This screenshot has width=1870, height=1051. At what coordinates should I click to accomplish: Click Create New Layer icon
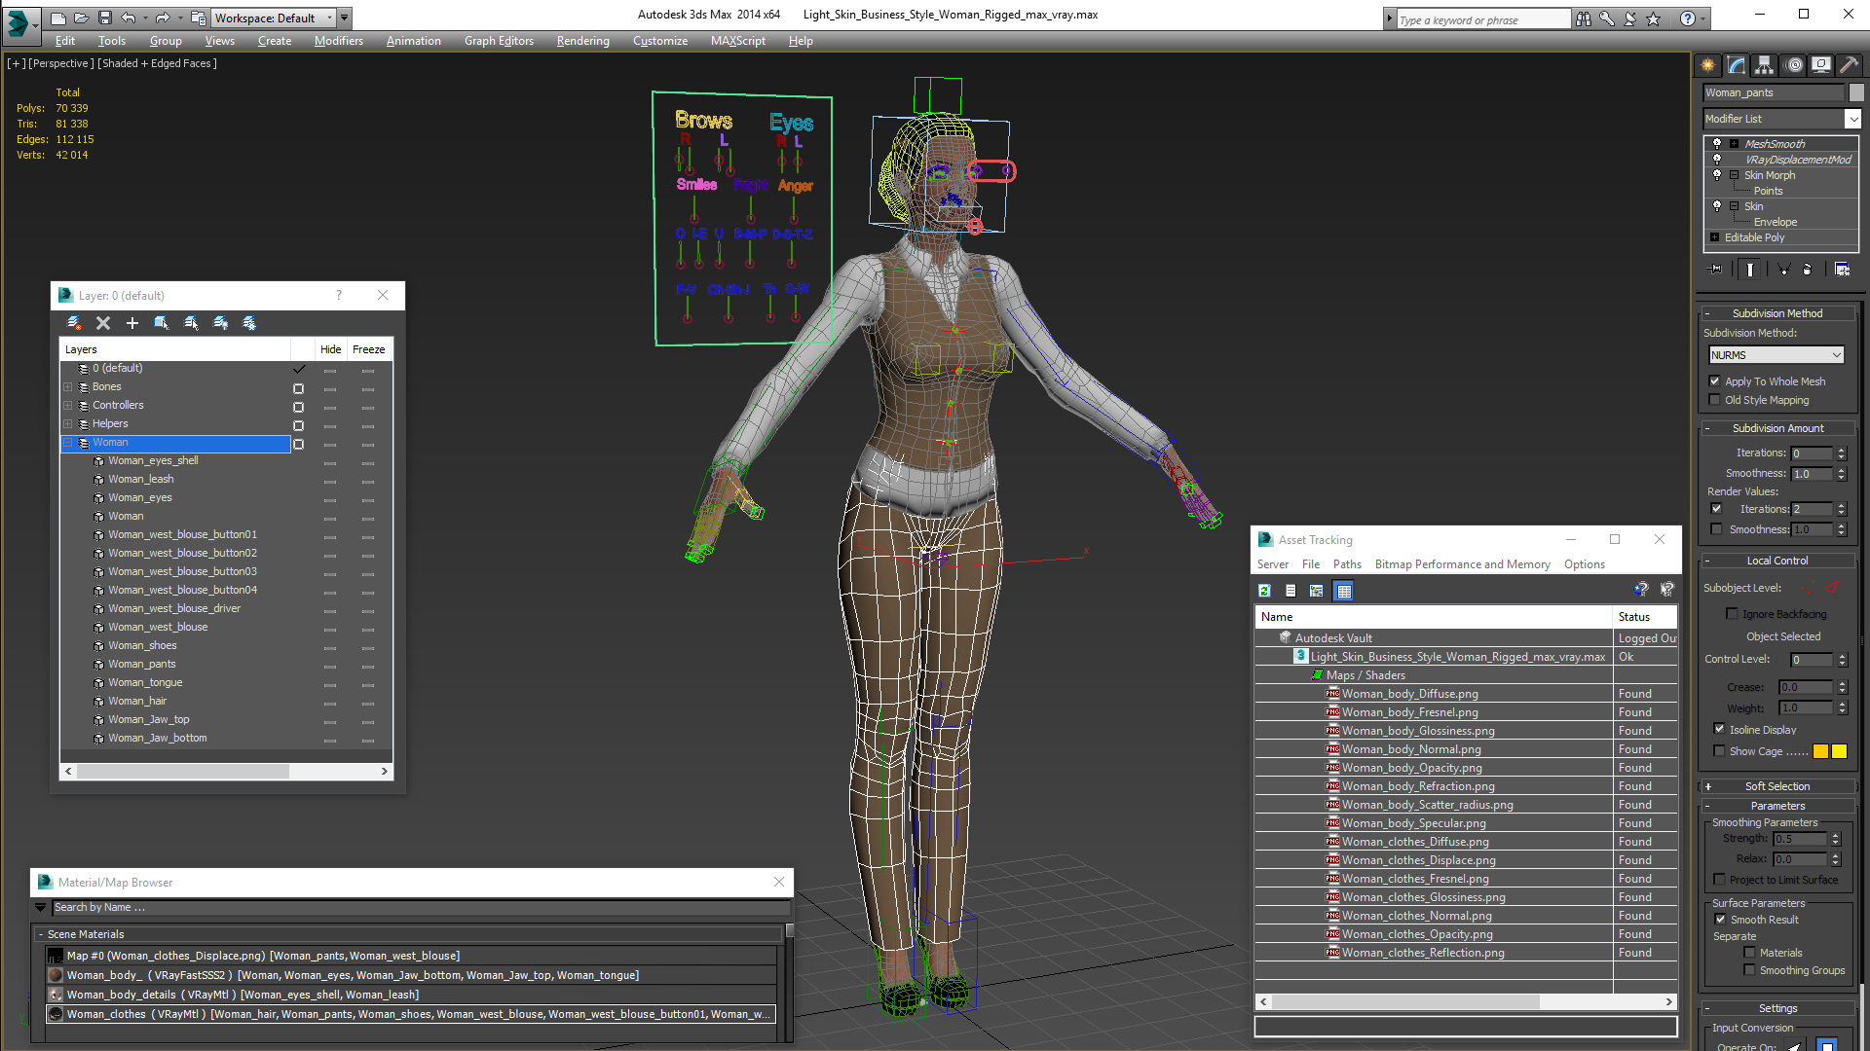pyautogui.click(x=74, y=323)
